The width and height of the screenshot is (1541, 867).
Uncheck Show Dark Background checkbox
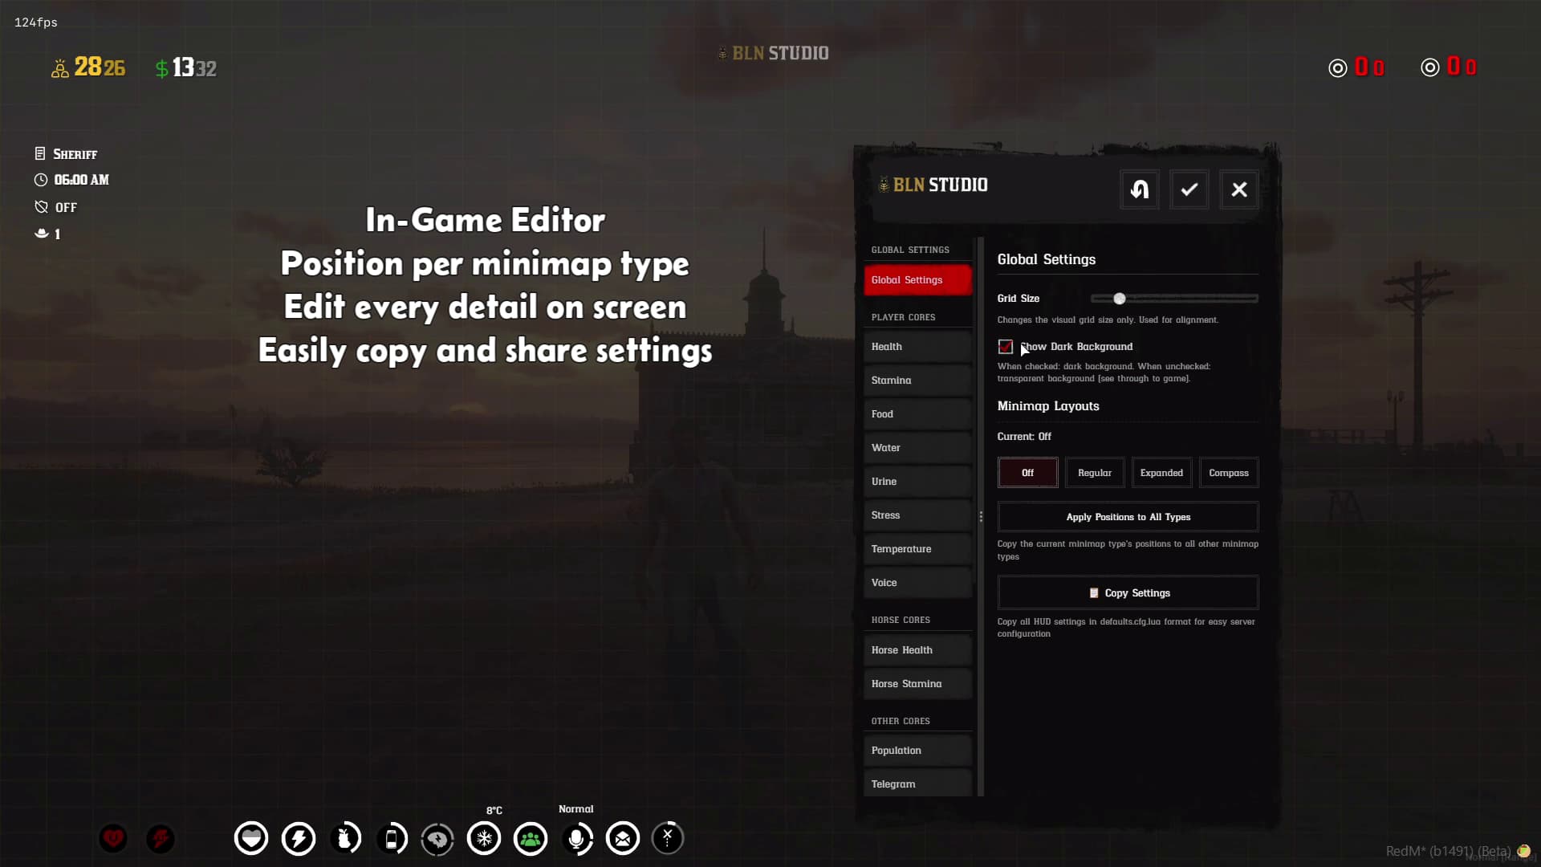tap(1005, 347)
